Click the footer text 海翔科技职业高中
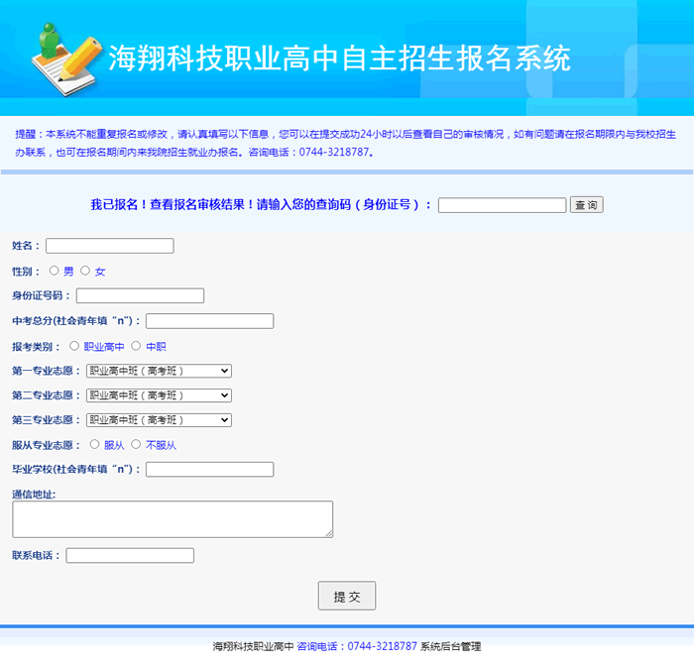The width and height of the screenshot is (694, 666). click(x=253, y=646)
